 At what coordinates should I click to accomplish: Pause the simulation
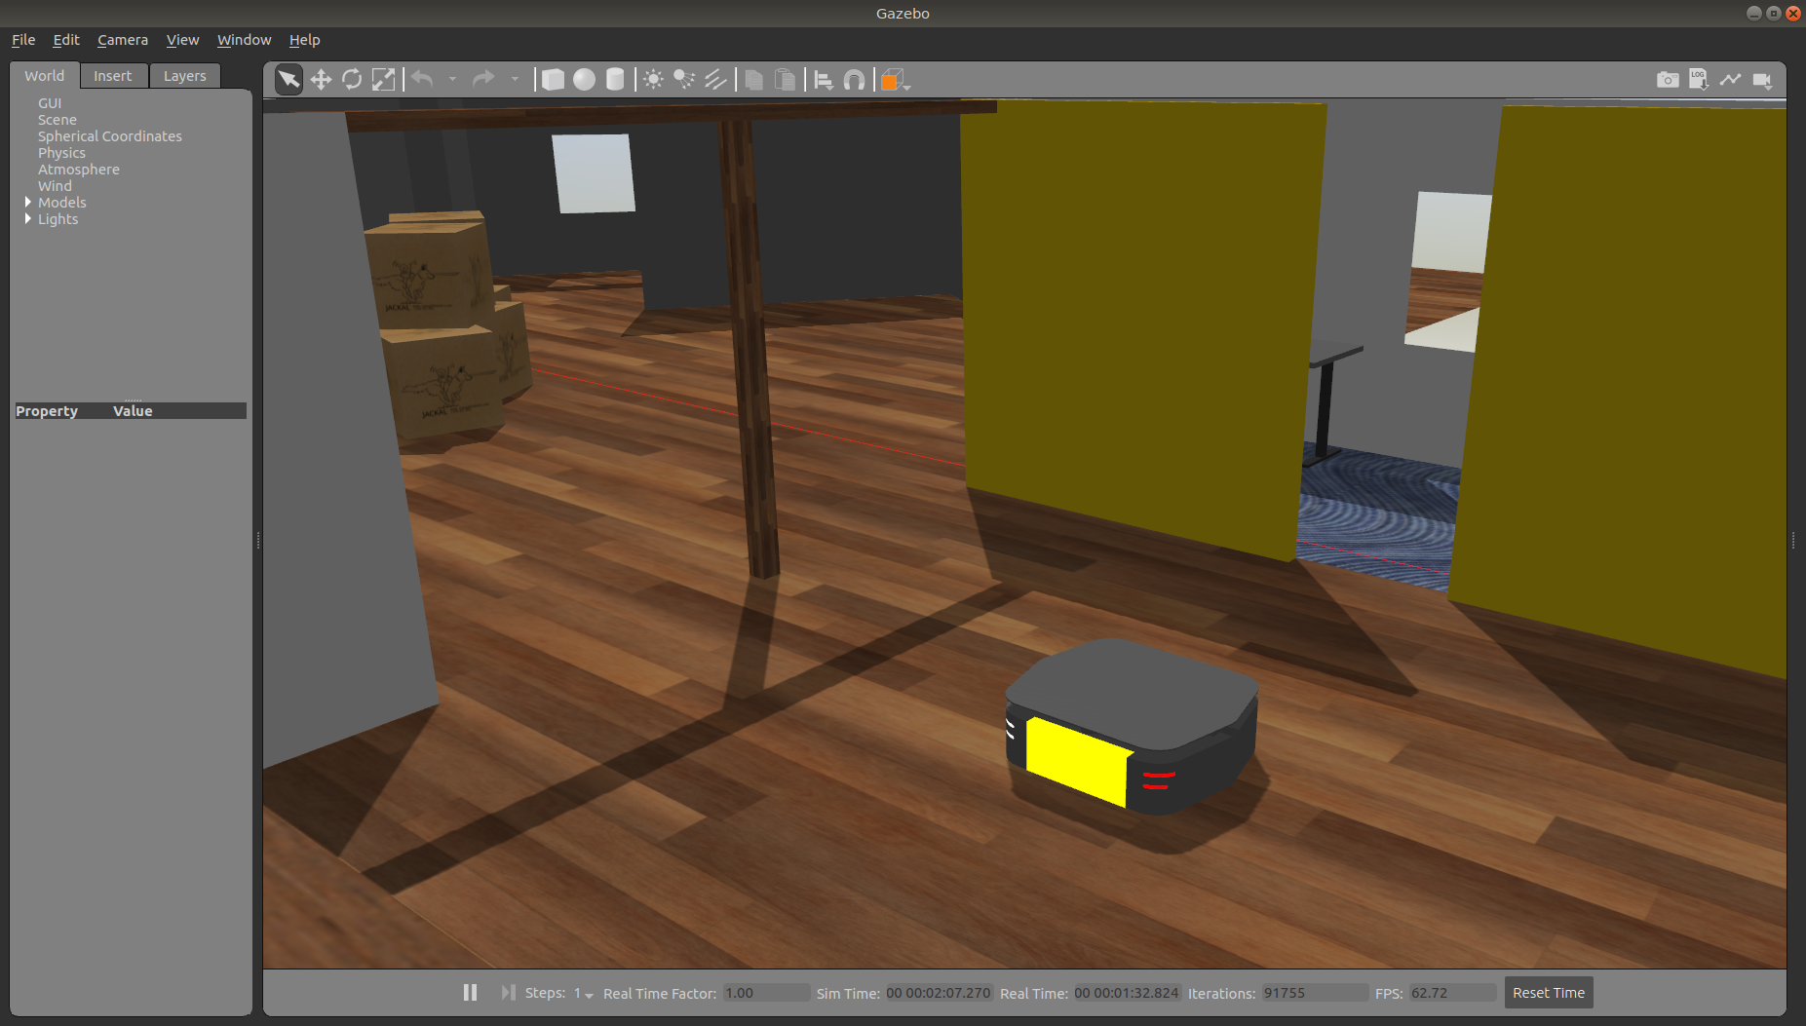tap(470, 992)
